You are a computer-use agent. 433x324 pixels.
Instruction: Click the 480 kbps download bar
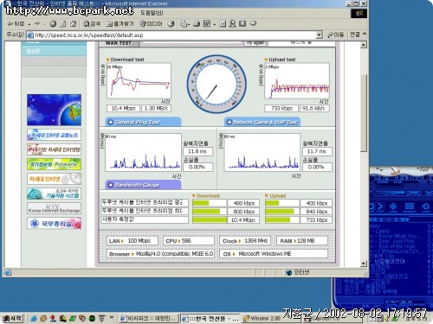click(x=210, y=203)
